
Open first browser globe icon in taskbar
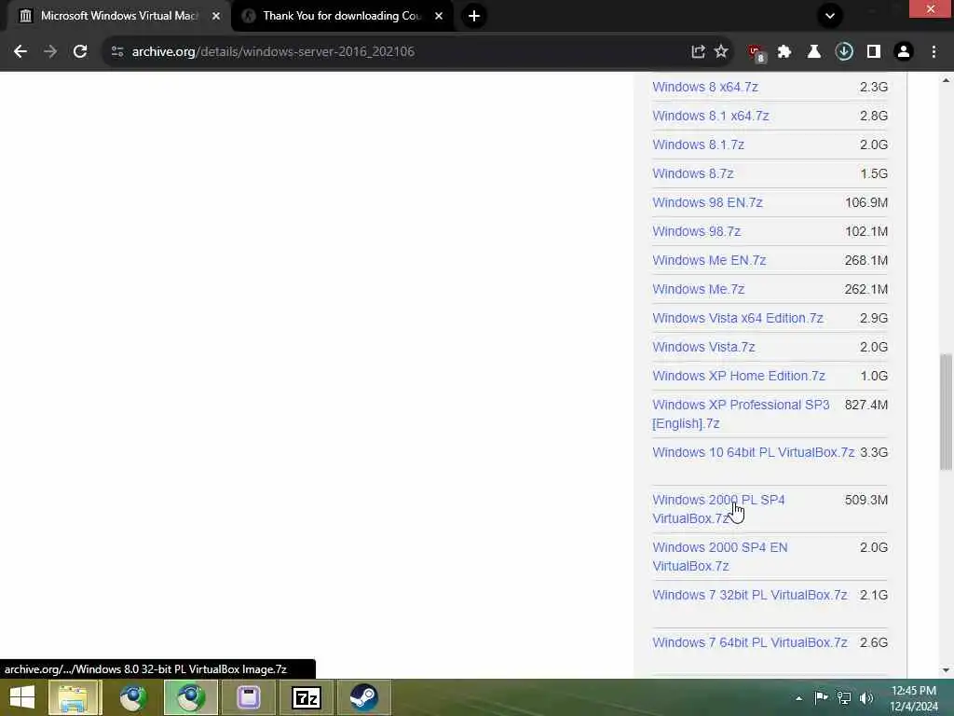click(132, 697)
